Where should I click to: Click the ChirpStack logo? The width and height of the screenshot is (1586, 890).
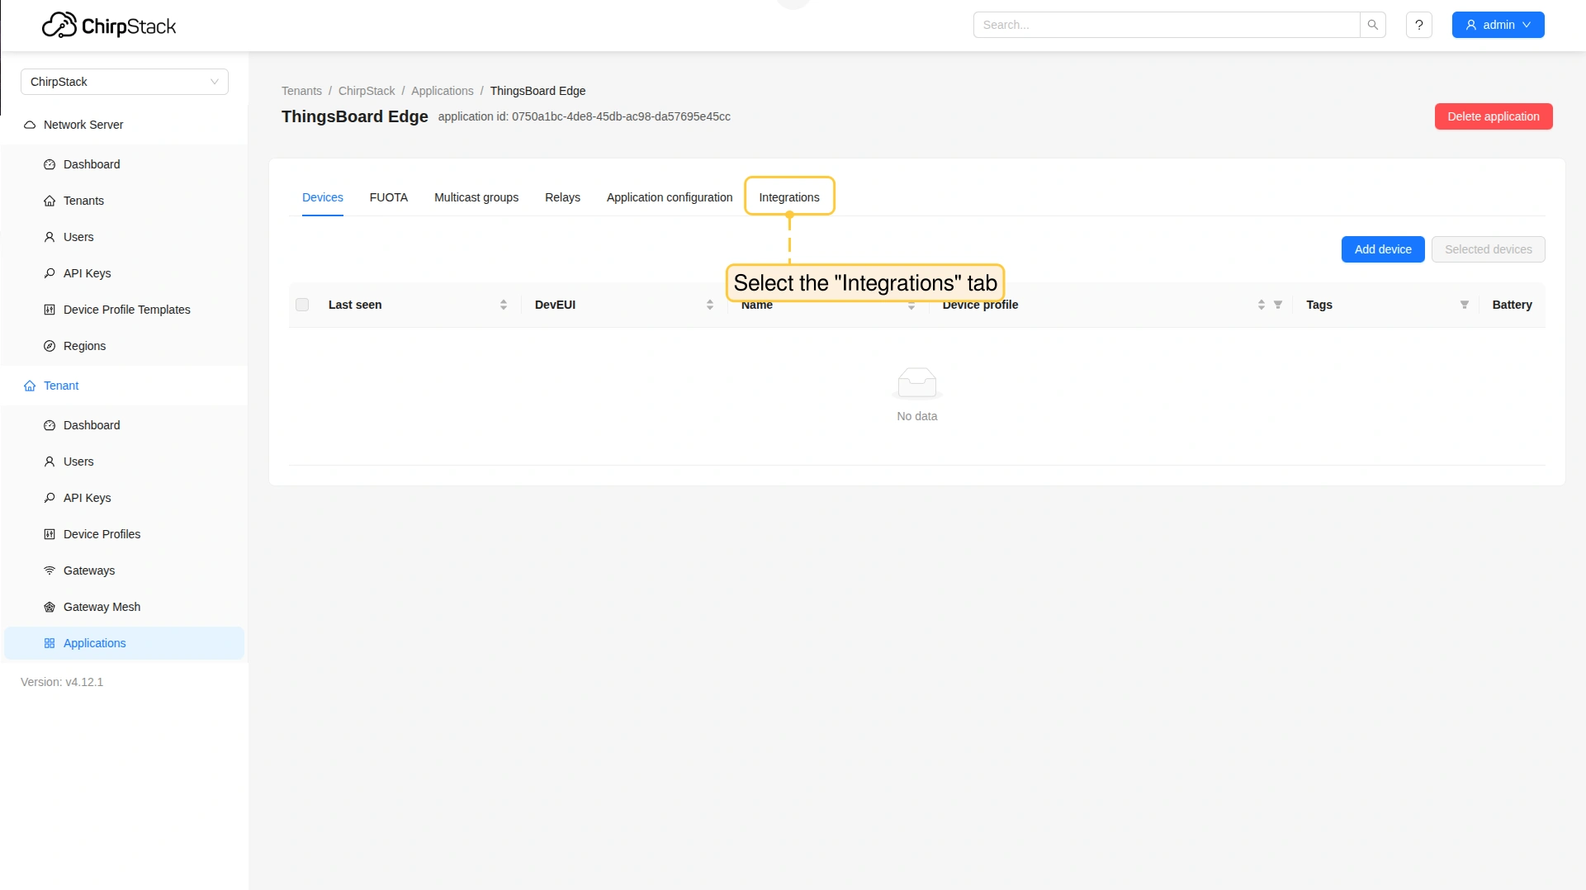tap(109, 26)
